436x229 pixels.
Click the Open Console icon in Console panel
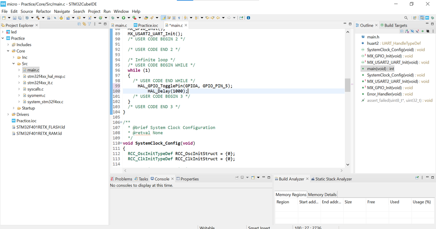[253, 178]
